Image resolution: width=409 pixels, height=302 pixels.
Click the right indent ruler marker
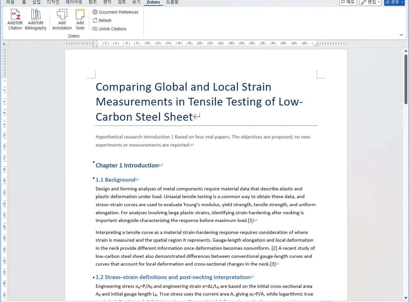click(x=316, y=45)
